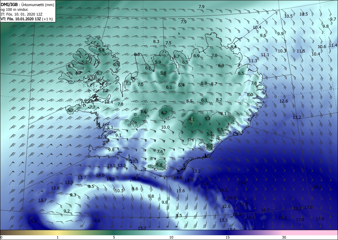Click the 8.2 value on the map
This screenshot has width=338, height=240.
[x=219, y=100]
